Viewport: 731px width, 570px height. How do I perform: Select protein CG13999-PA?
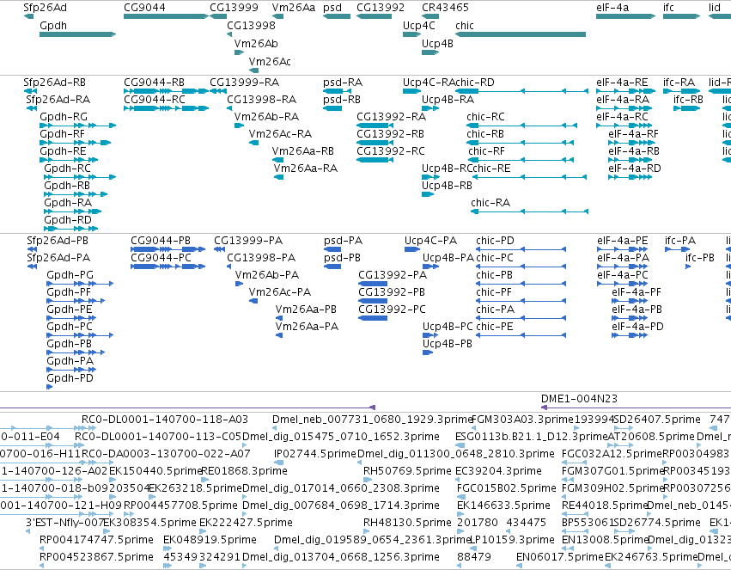click(220, 249)
